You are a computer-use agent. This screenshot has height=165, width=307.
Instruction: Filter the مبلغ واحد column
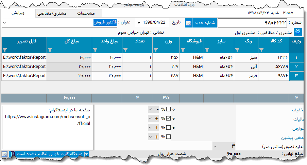pos(95,50)
